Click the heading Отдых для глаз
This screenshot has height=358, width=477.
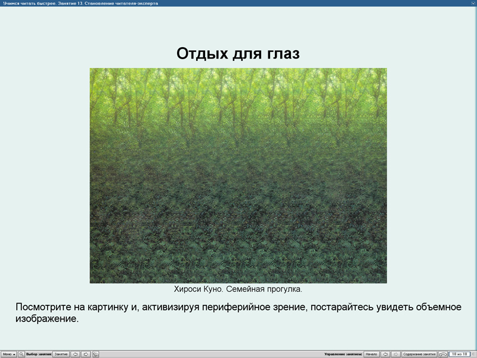tap(238, 53)
